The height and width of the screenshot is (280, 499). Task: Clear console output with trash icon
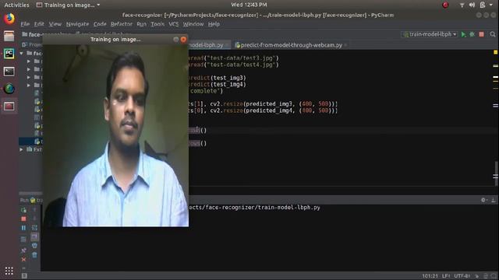(34, 254)
